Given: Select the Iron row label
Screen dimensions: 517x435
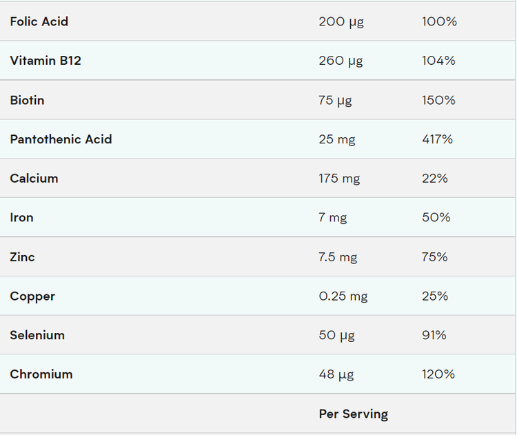Looking at the screenshot, I should pos(21,217).
